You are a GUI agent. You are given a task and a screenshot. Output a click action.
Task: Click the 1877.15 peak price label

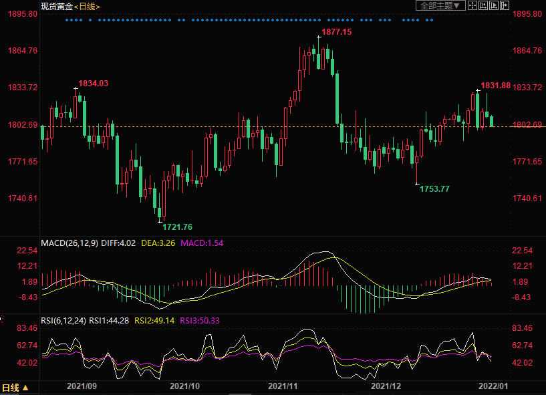(x=336, y=32)
